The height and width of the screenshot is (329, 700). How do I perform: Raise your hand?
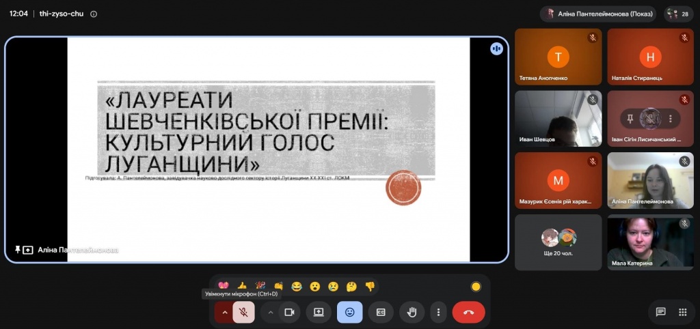click(412, 312)
